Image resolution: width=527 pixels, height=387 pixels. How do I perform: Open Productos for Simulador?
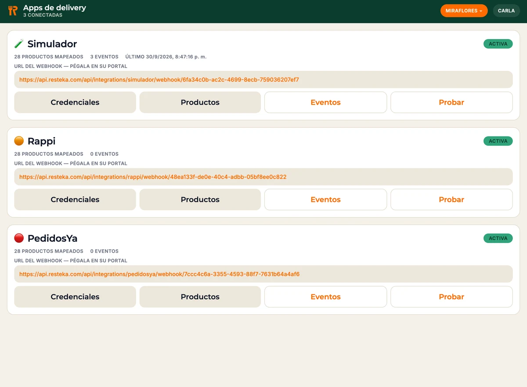[200, 102]
